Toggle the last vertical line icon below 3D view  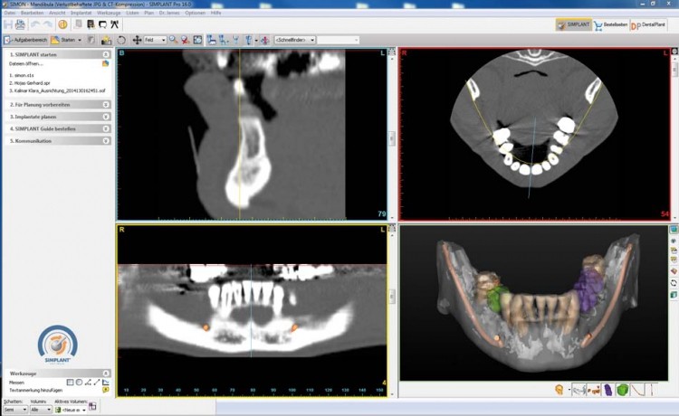(651, 390)
